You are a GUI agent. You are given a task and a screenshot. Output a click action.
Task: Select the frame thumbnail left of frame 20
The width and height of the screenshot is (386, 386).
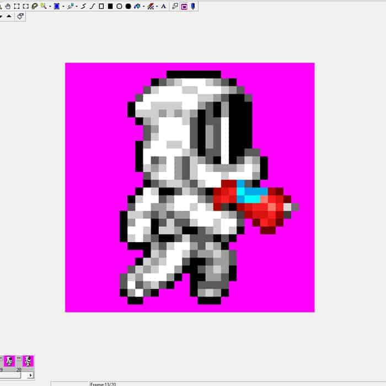coord(9,361)
